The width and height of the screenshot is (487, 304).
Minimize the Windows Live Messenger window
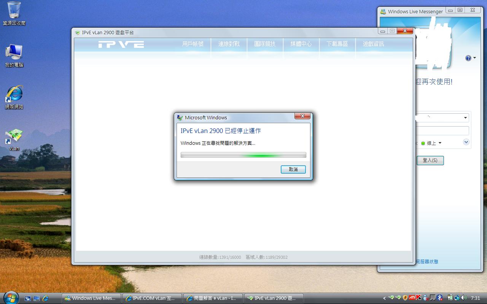(x=450, y=11)
